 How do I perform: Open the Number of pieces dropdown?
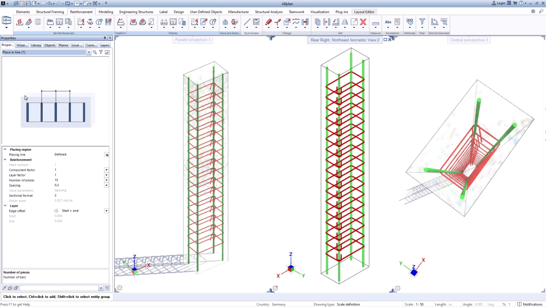(x=106, y=180)
